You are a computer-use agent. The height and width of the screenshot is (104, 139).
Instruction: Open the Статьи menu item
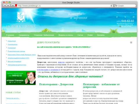point(80,35)
